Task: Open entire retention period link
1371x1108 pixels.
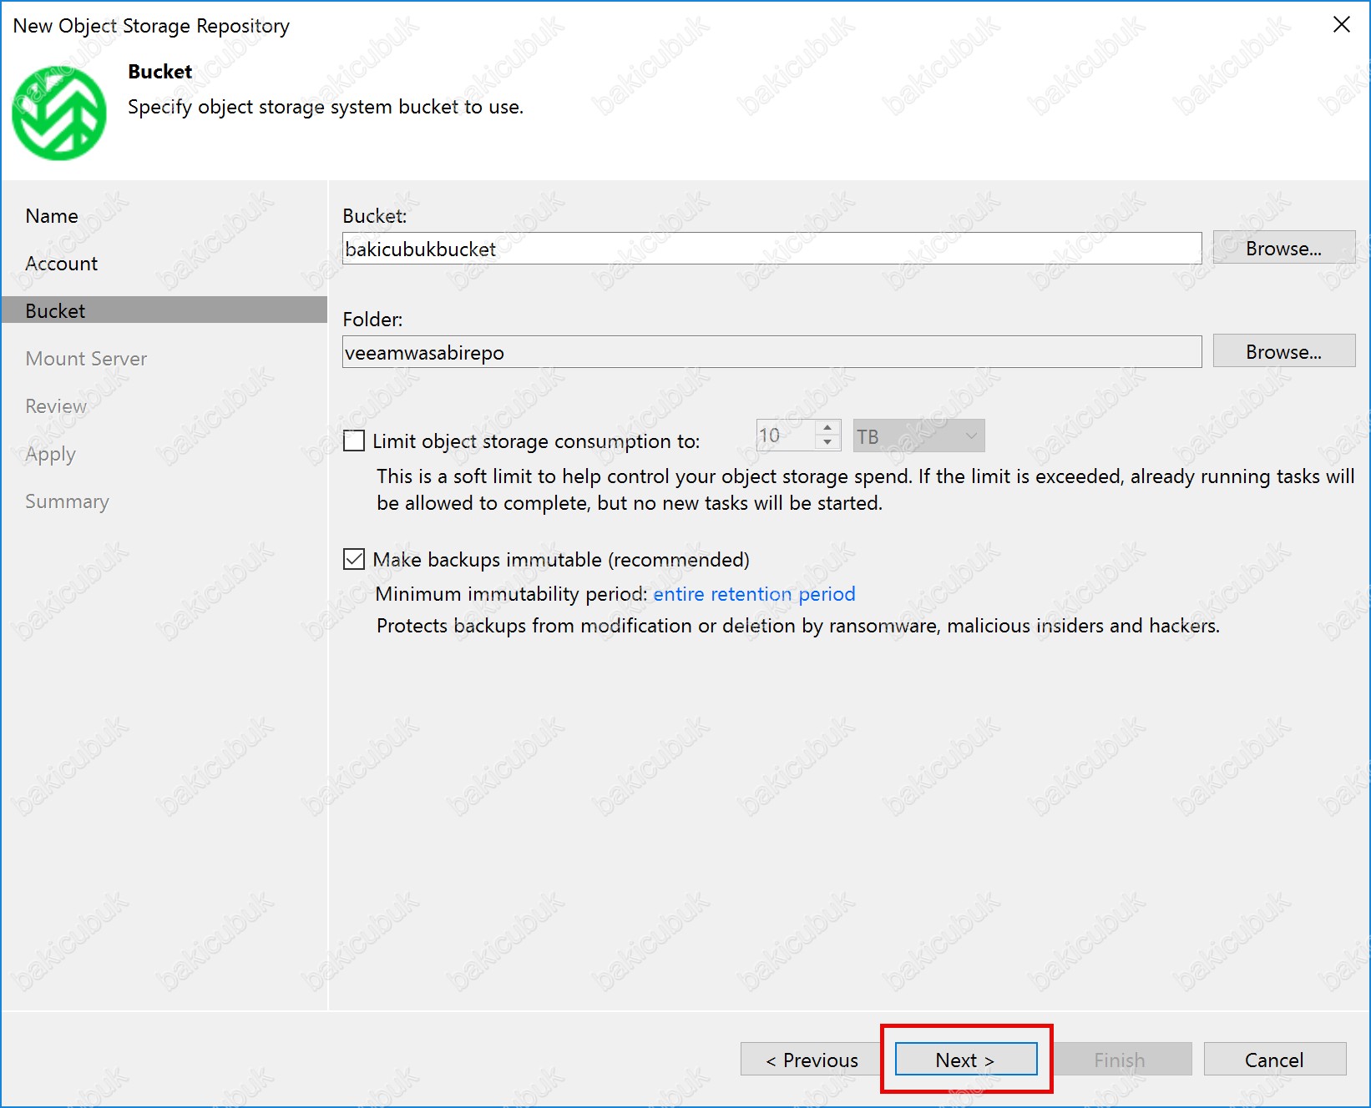Action: point(754,594)
